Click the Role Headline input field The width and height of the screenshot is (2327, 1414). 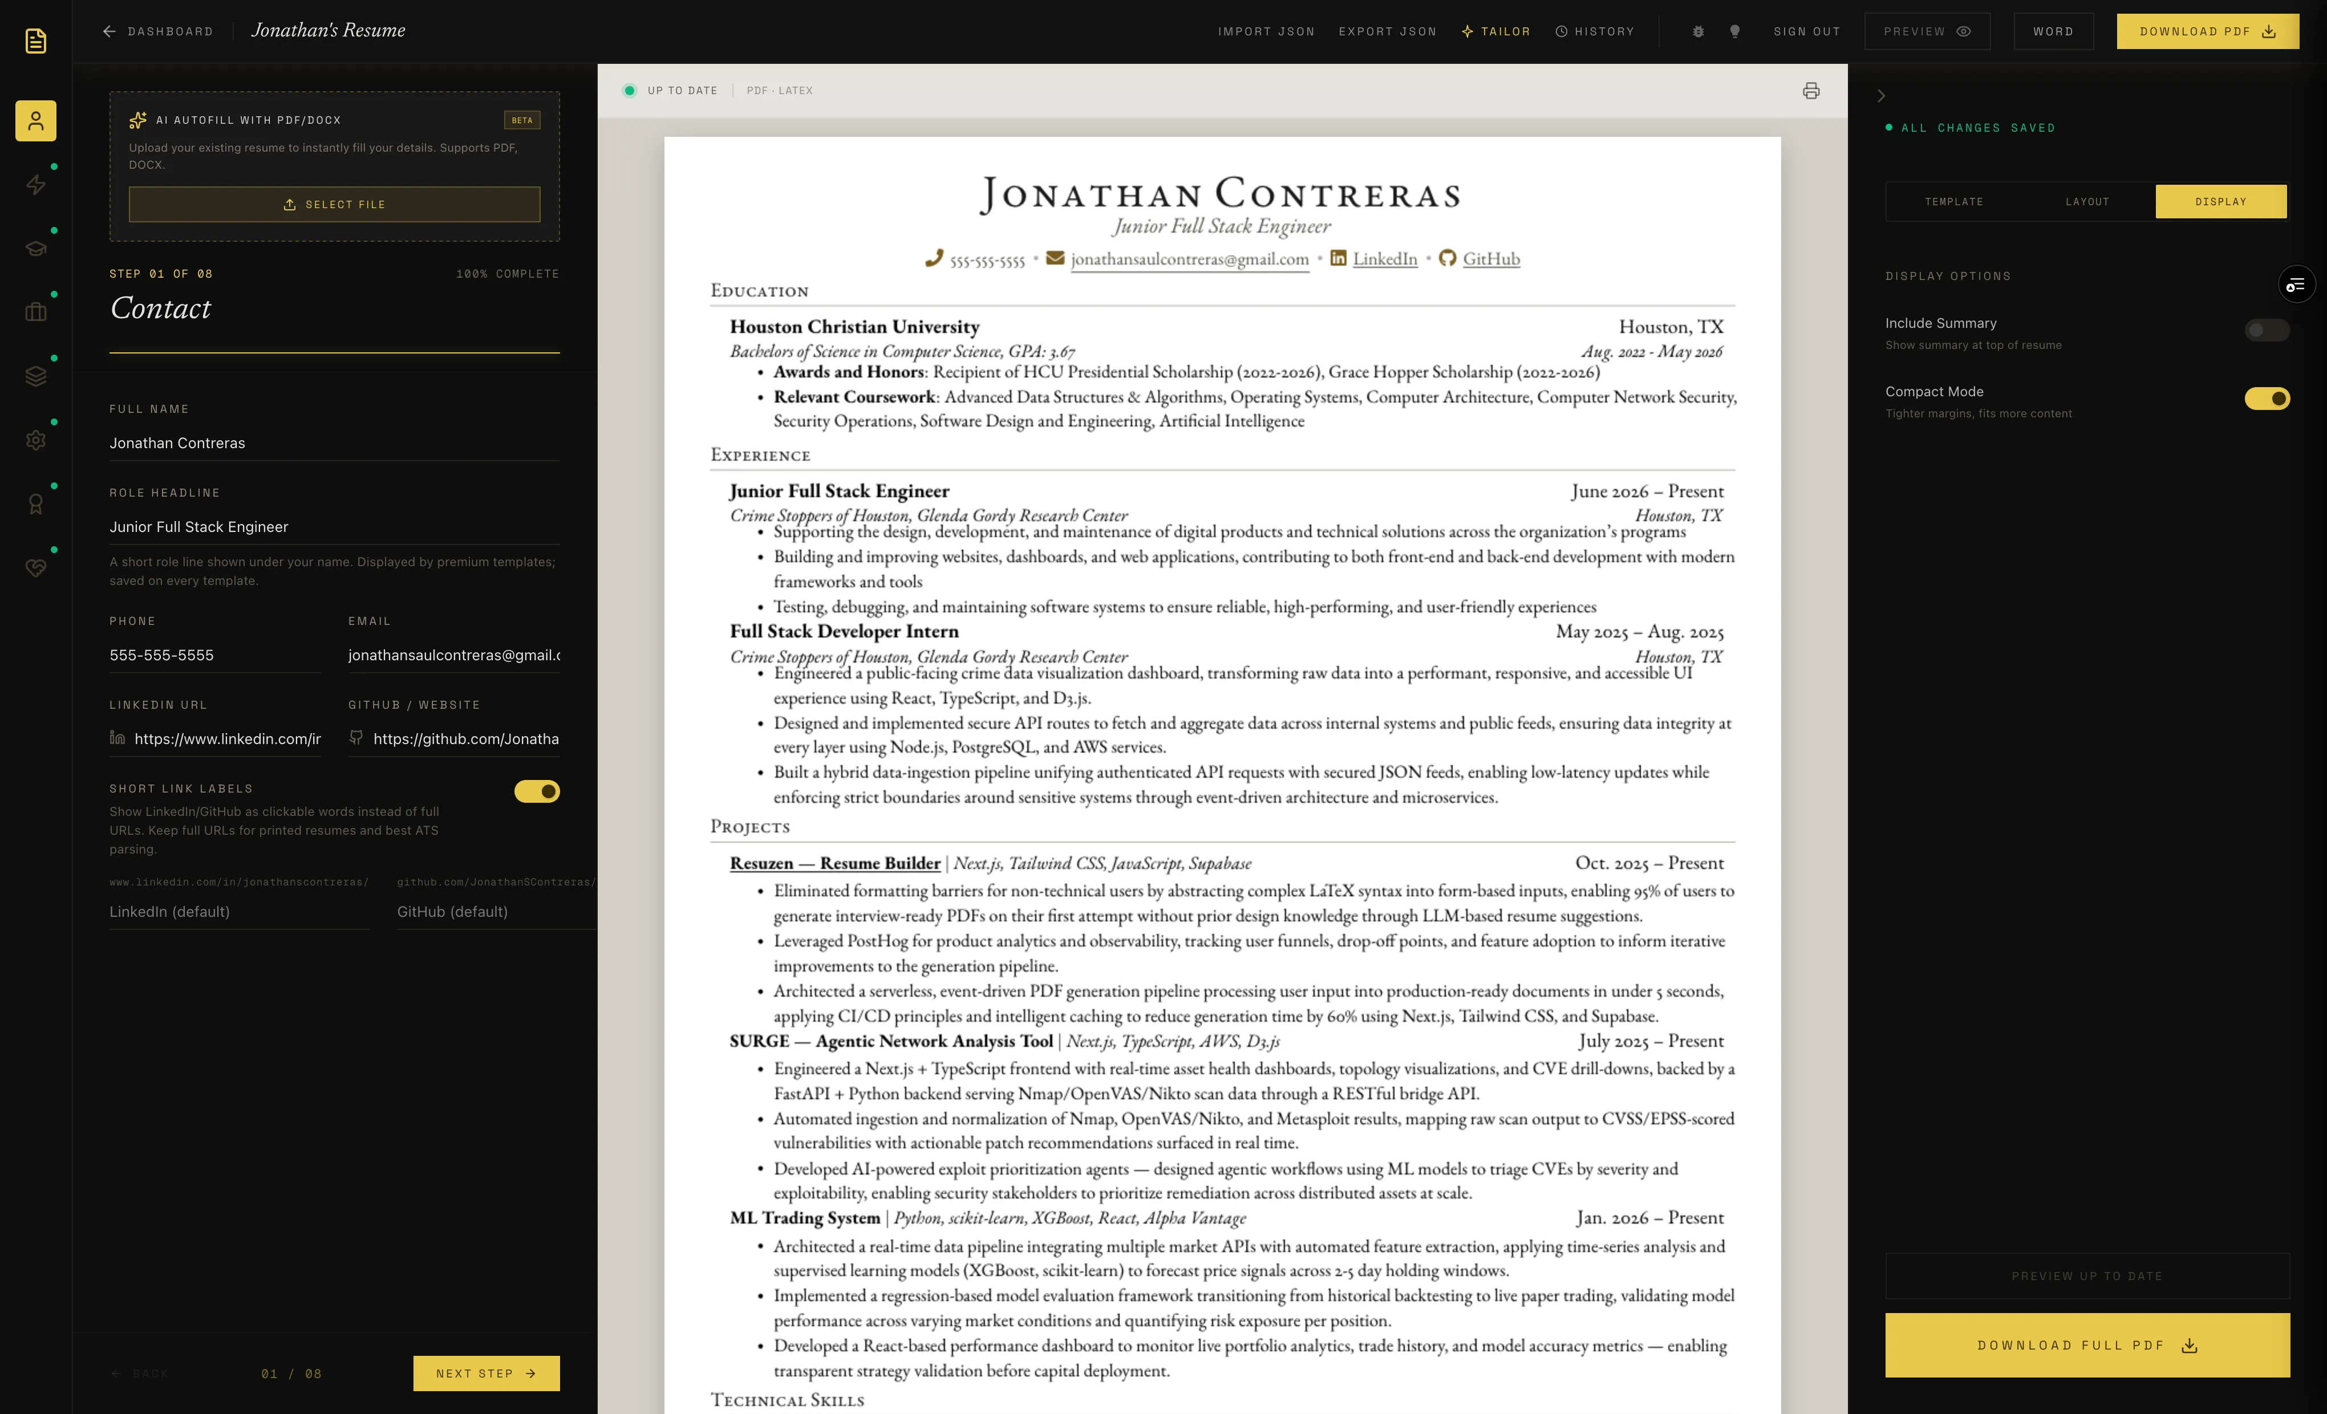pos(334,527)
